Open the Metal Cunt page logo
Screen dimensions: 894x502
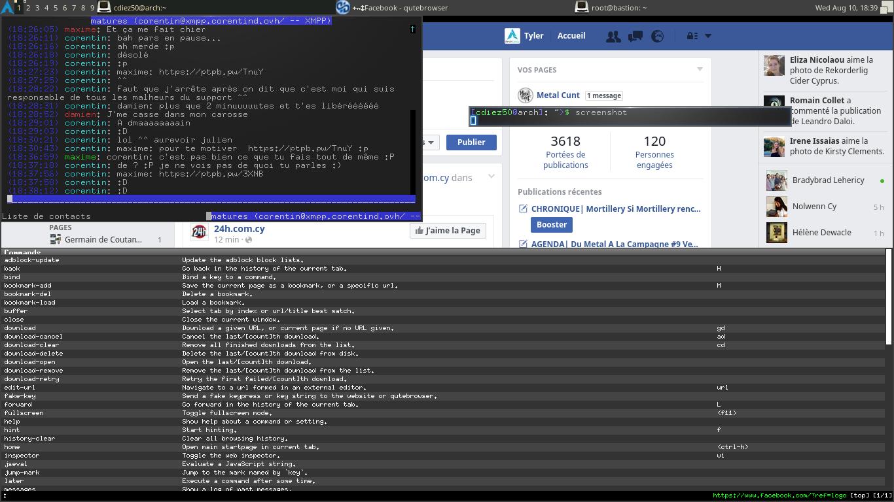tap(525, 95)
